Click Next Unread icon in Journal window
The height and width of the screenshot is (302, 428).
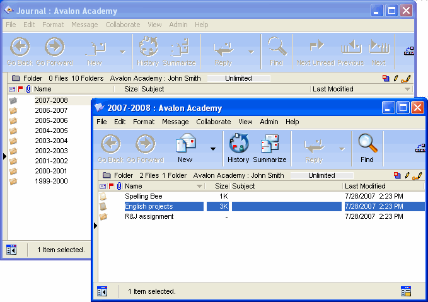pos(315,48)
